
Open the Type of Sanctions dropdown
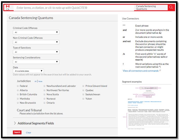[36, 52]
